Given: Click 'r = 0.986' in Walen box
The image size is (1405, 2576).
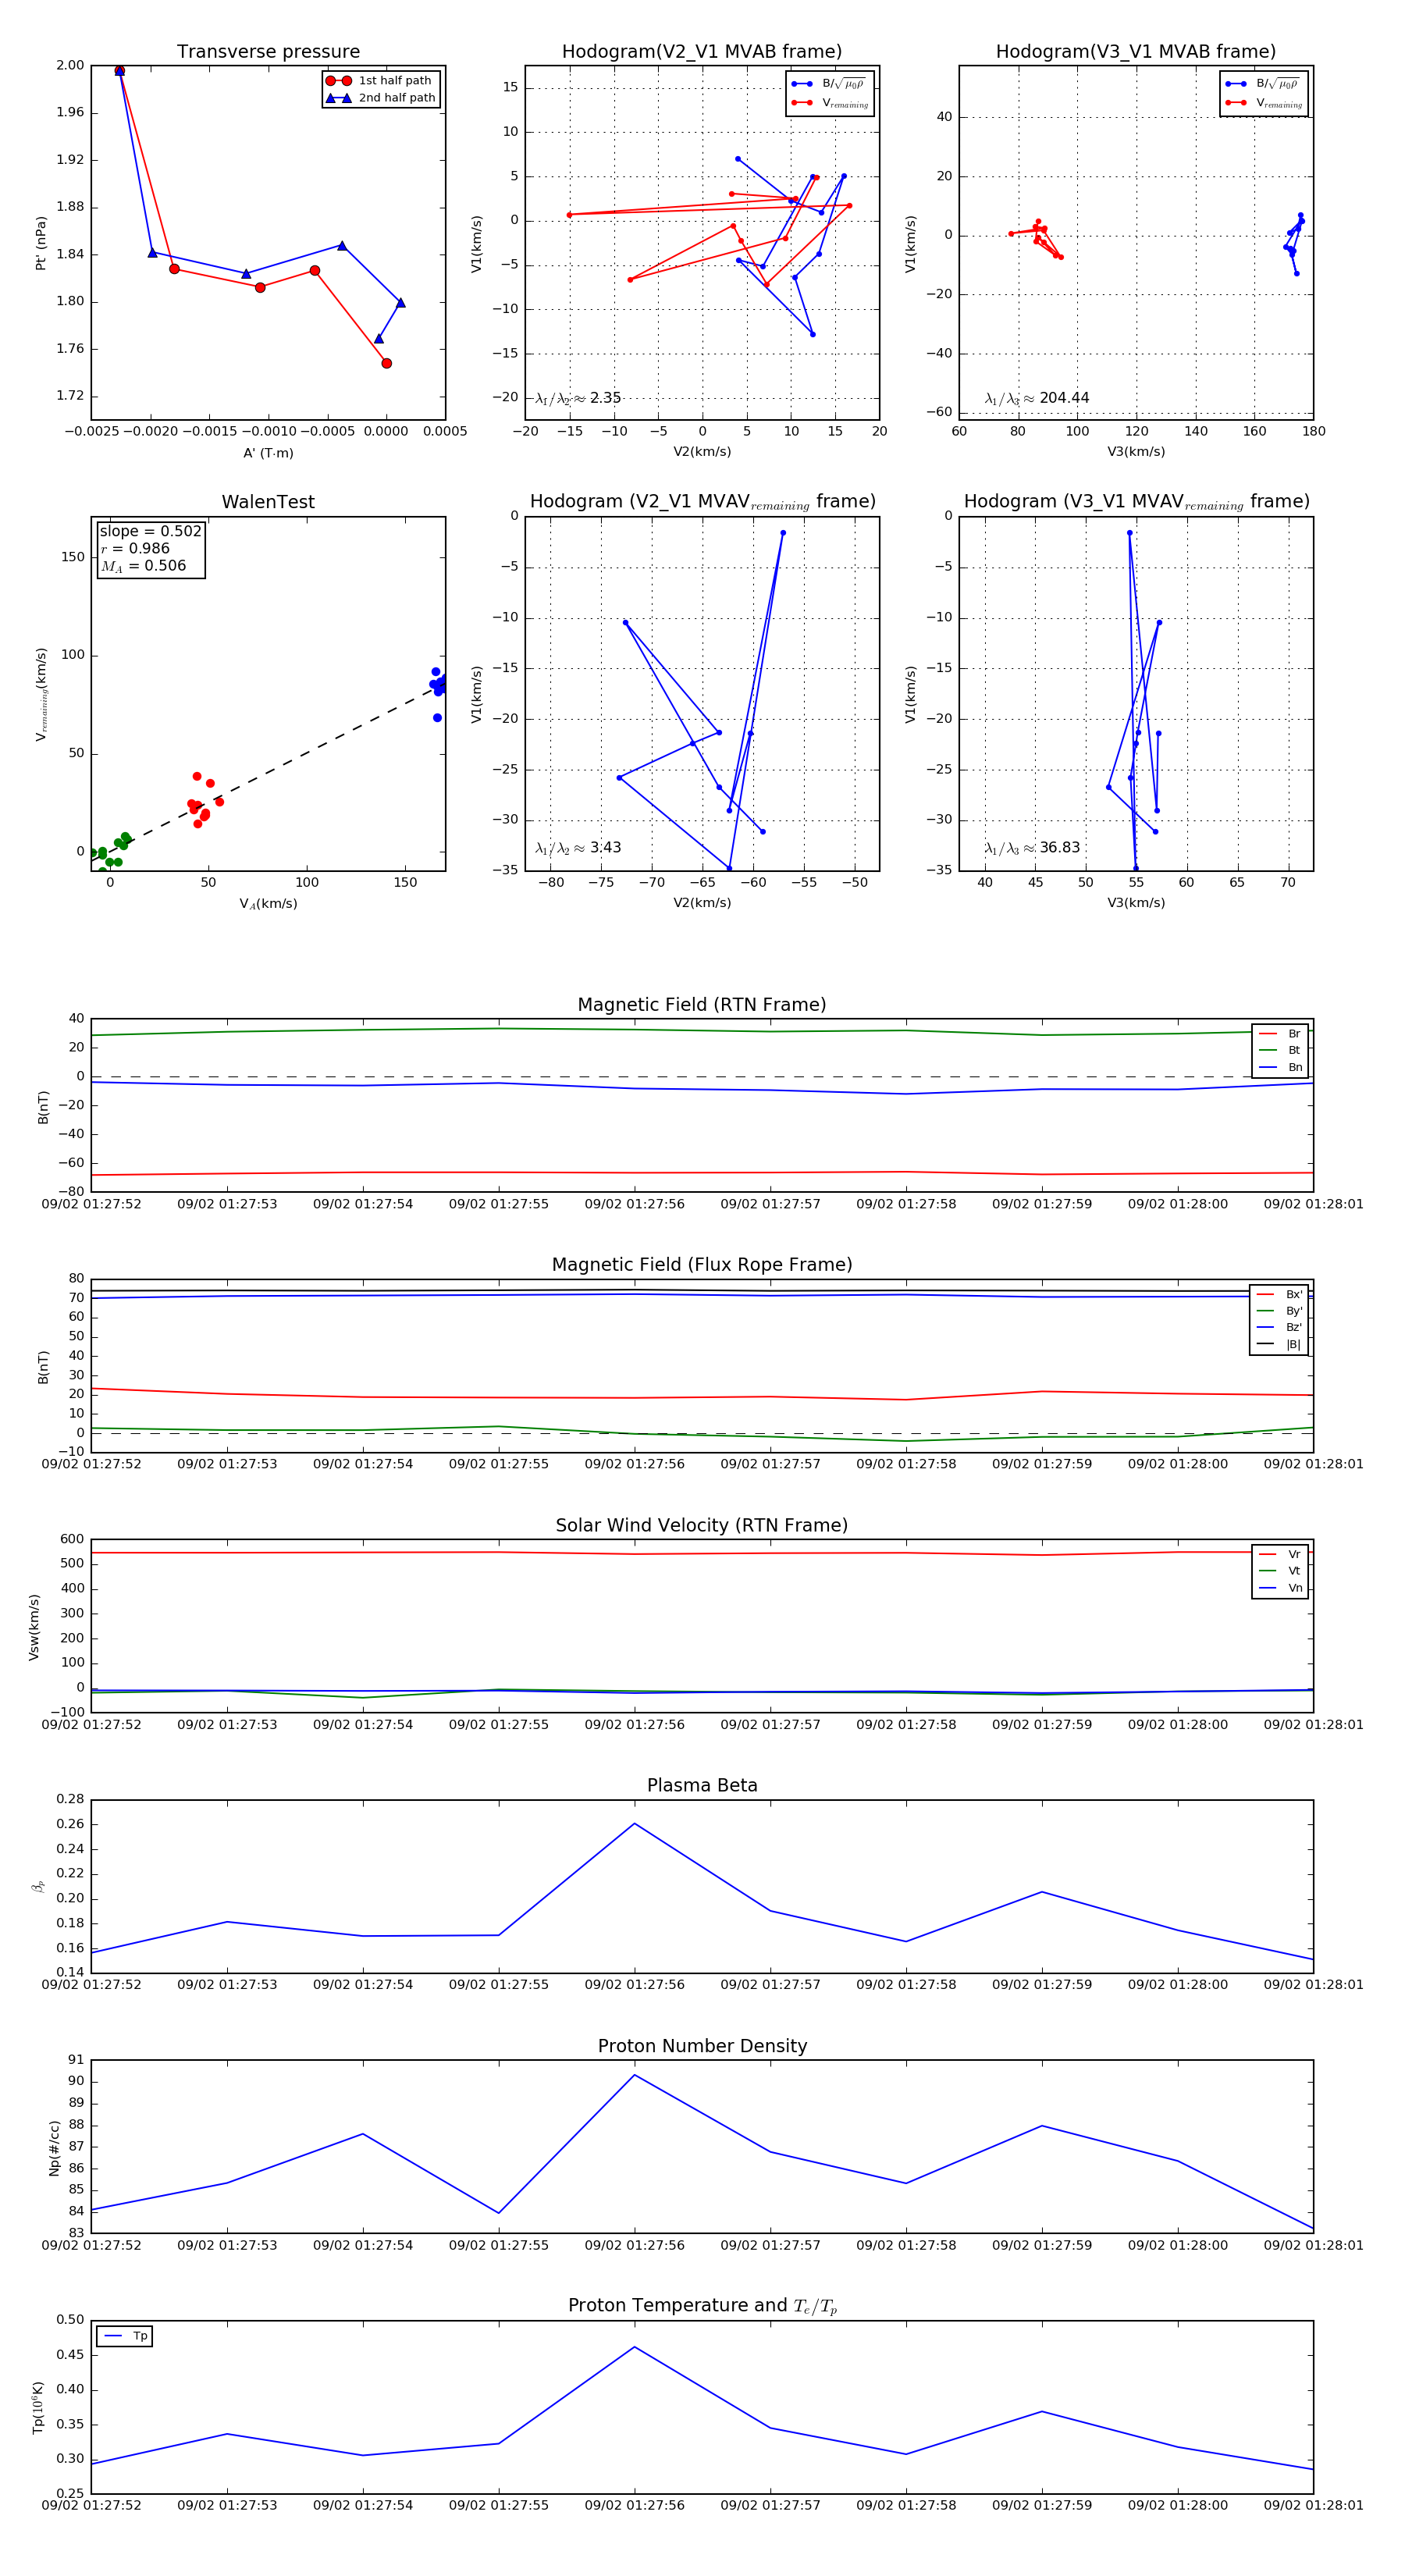Looking at the screenshot, I should 135,548.
